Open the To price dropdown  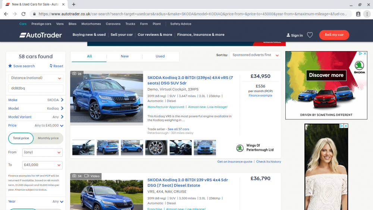tap(43, 165)
